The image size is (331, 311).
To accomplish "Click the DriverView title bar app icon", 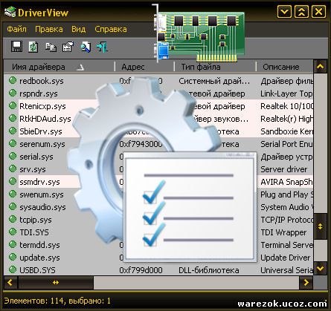I will (10, 13).
